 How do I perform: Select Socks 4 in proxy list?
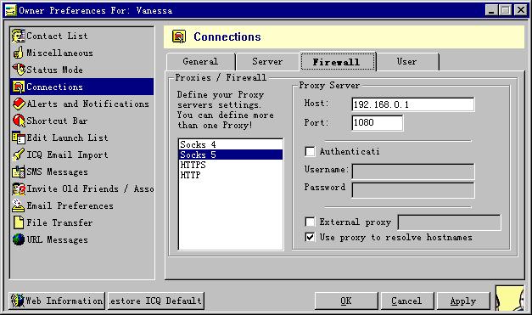[x=231, y=144]
